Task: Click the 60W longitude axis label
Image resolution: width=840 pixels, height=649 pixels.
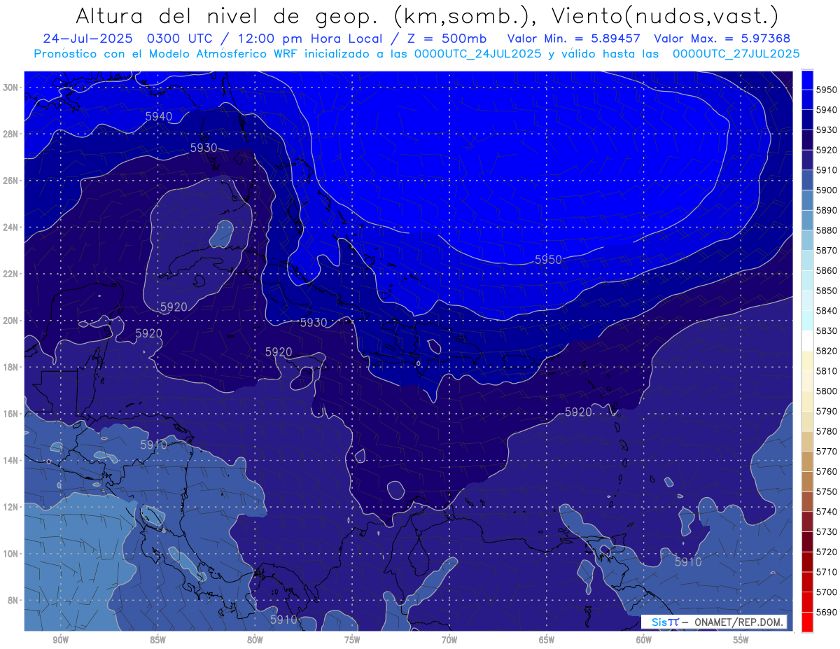Action: [644, 640]
